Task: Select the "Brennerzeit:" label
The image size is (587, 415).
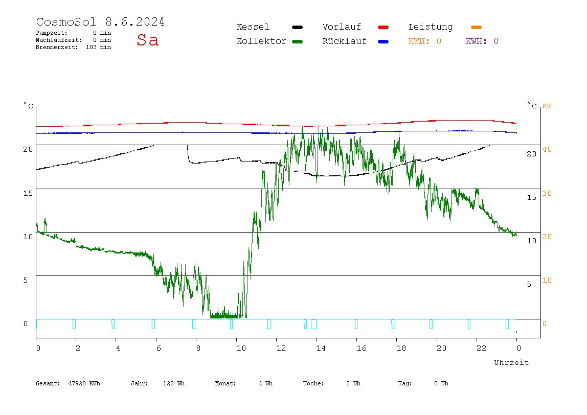Action: [x=57, y=47]
